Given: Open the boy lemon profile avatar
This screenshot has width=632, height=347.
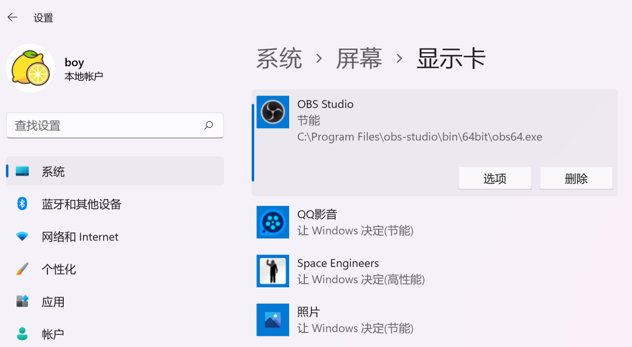Looking at the screenshot, I should pyautogui.click(x=30, y=68).
